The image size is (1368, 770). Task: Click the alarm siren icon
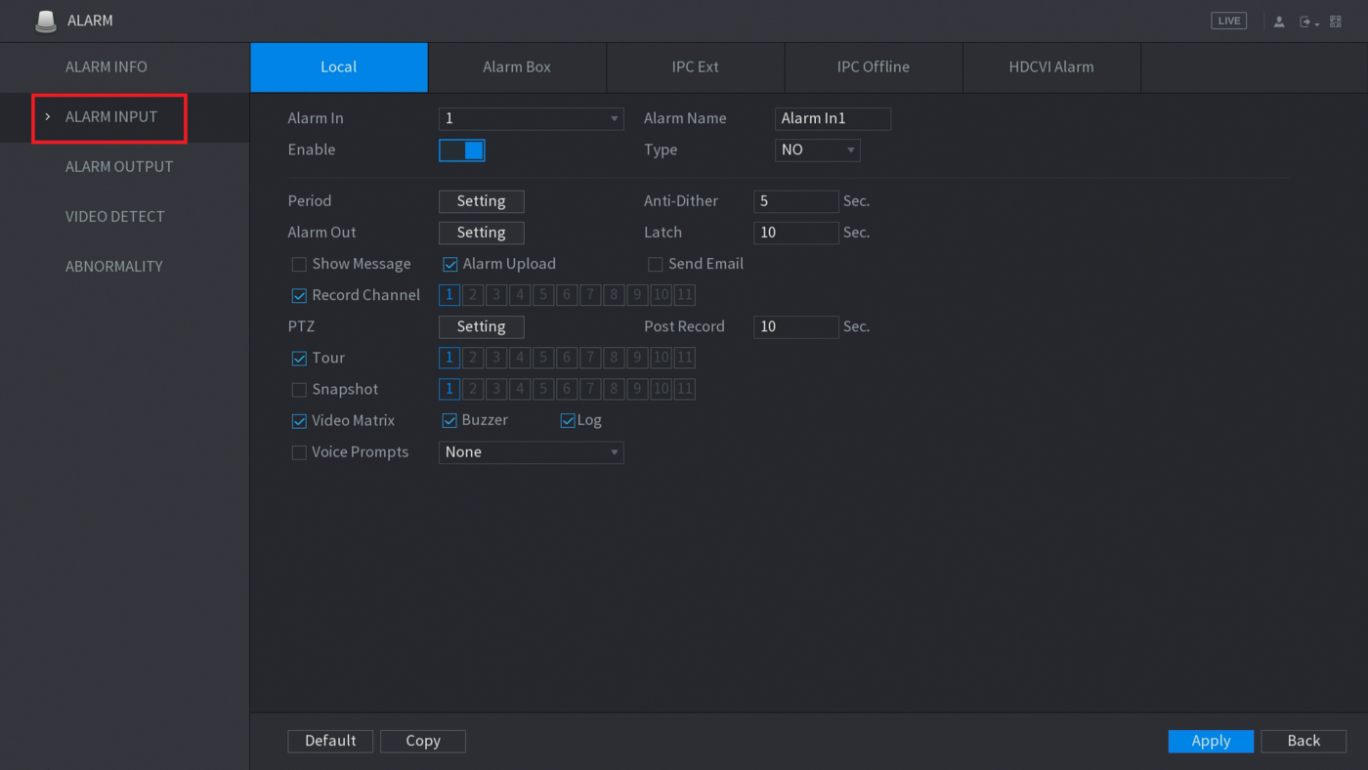click(x=46, y=21)
